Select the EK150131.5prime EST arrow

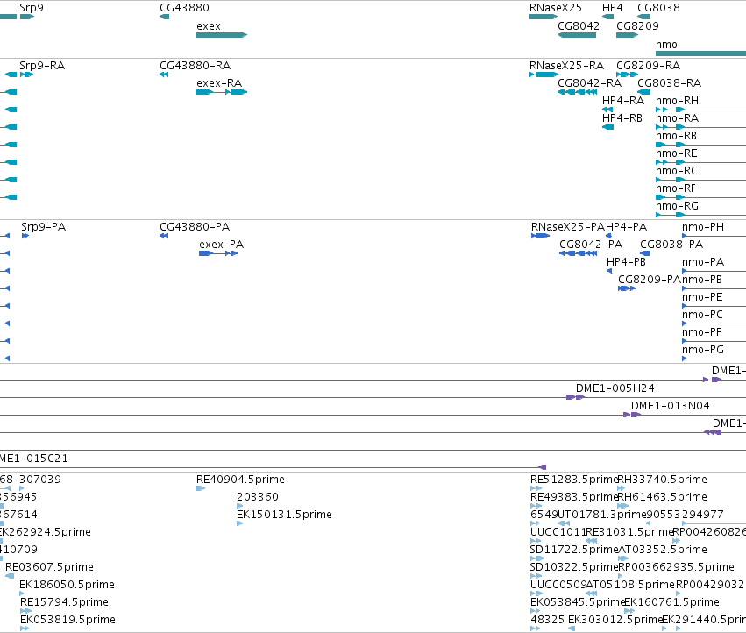coord(240,523)
